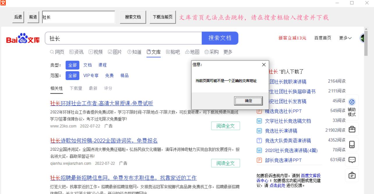Screen dimensions: 374x194
Task: Open 社长环球社会工作者 result title
Action: [x=101, y=103]
